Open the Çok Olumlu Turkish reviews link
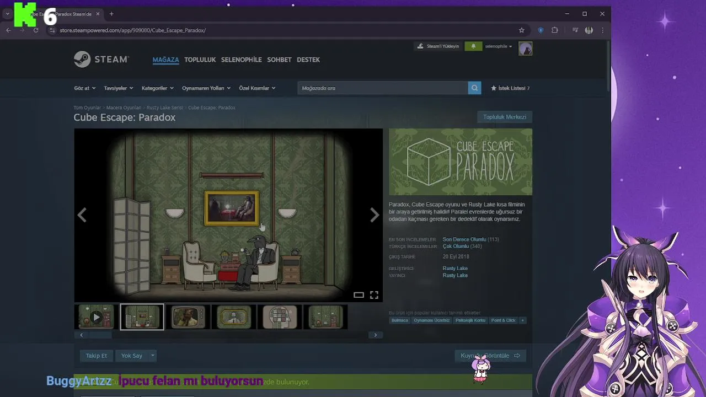 tap(456, 246)
